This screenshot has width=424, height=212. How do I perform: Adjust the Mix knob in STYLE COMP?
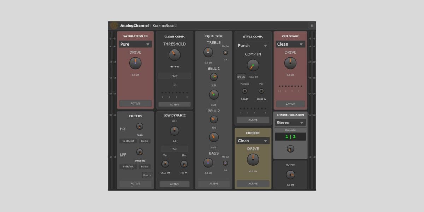[x=261, y=91]
